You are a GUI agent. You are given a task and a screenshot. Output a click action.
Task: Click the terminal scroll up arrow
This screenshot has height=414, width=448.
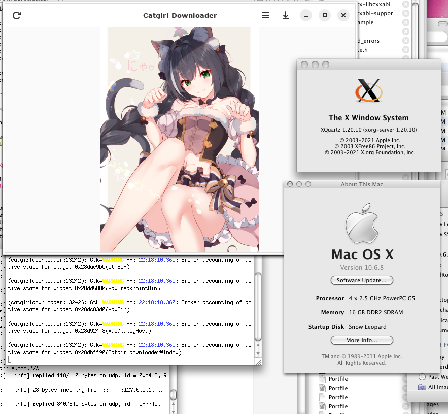click(258, 345)
